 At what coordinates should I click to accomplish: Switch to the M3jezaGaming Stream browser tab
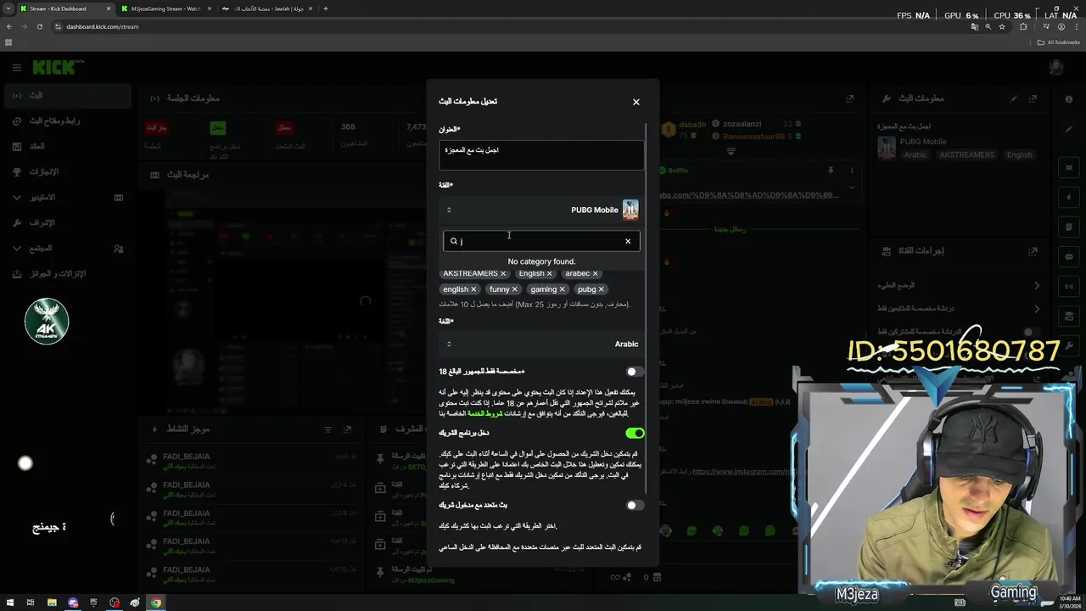[165, 8]
